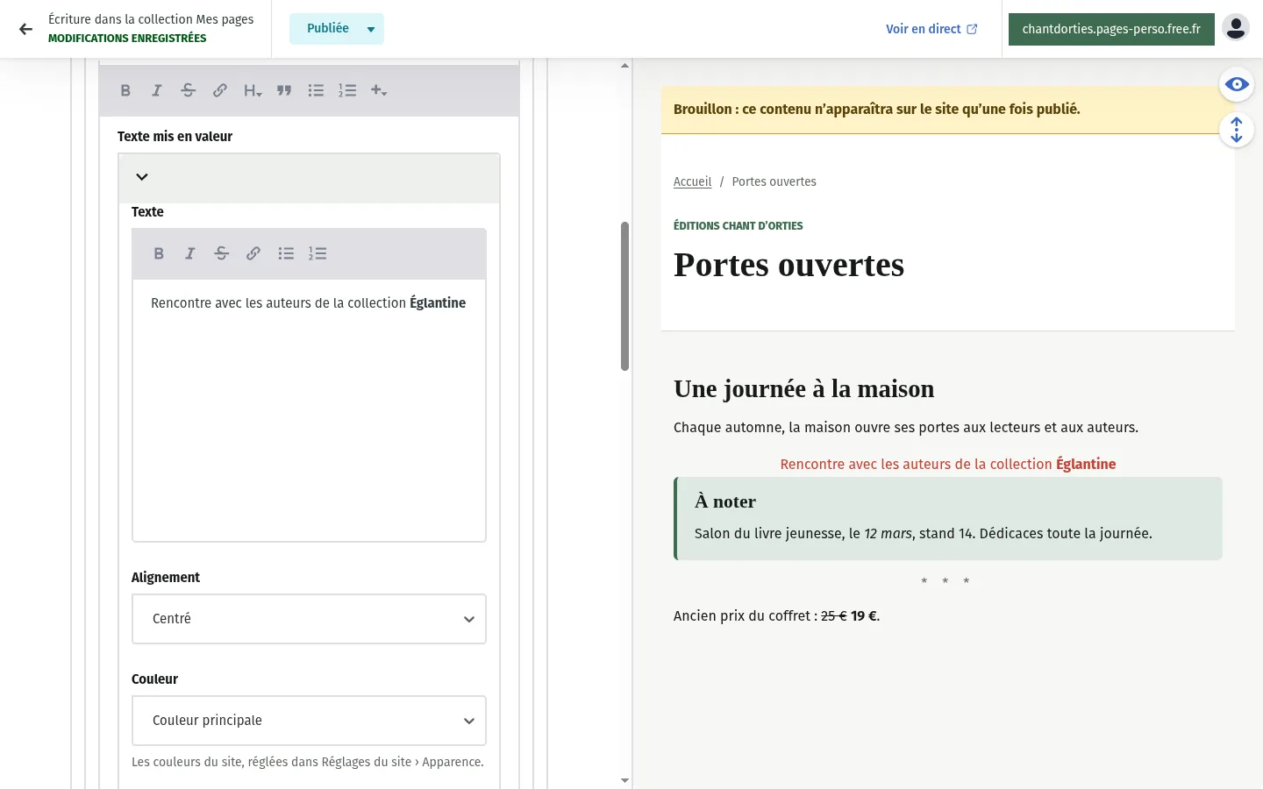Insert a link in the Texte field toolbar
The height and width of the screenshot is (789, 1263).
[253, 253]
